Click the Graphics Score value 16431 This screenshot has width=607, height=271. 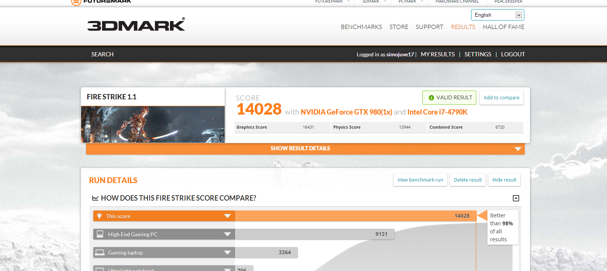(x=308, y=128)
